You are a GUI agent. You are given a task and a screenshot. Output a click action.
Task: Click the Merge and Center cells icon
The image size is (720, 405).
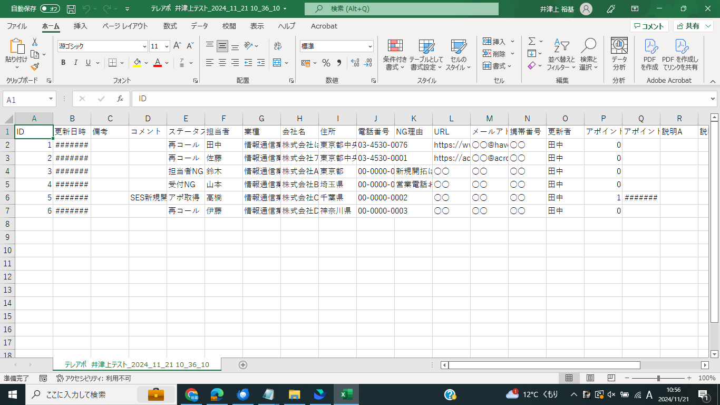[x=278, y=63]
